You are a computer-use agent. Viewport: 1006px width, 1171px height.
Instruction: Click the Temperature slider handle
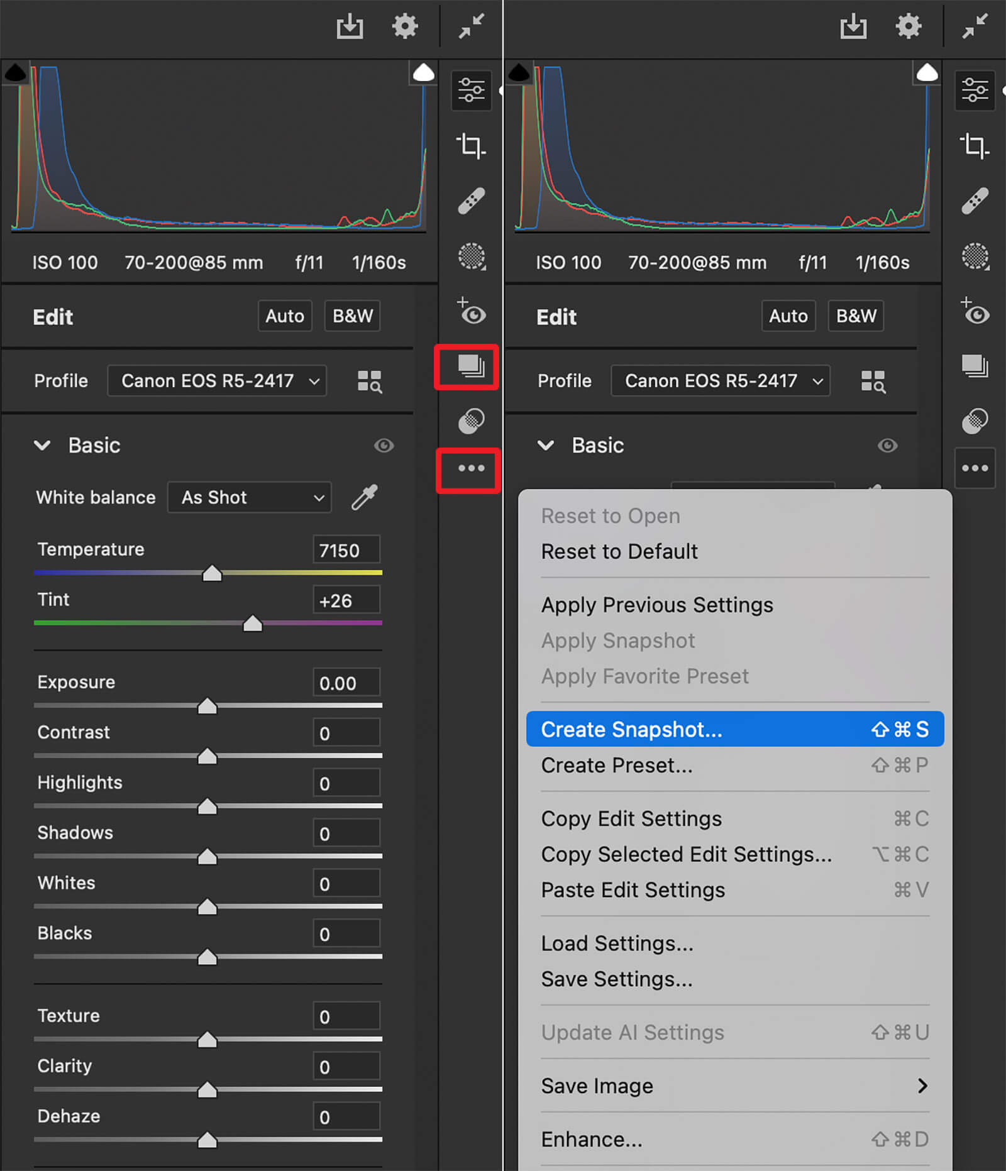tap(212, 573)
